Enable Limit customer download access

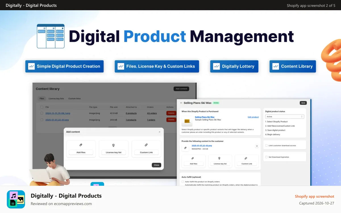point(266,145)
